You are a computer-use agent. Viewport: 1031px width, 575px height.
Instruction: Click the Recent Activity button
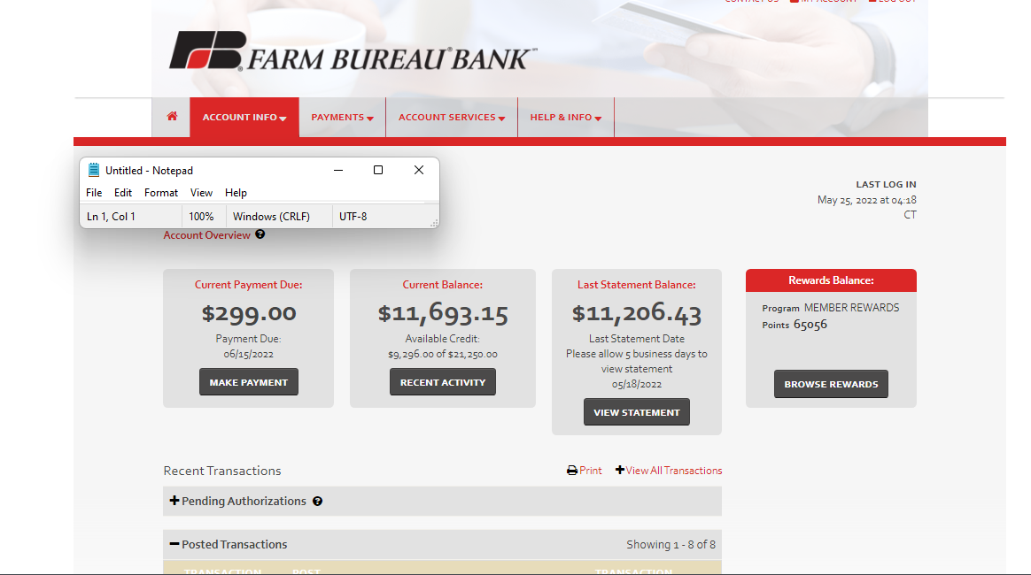click(x=443, y=382)
